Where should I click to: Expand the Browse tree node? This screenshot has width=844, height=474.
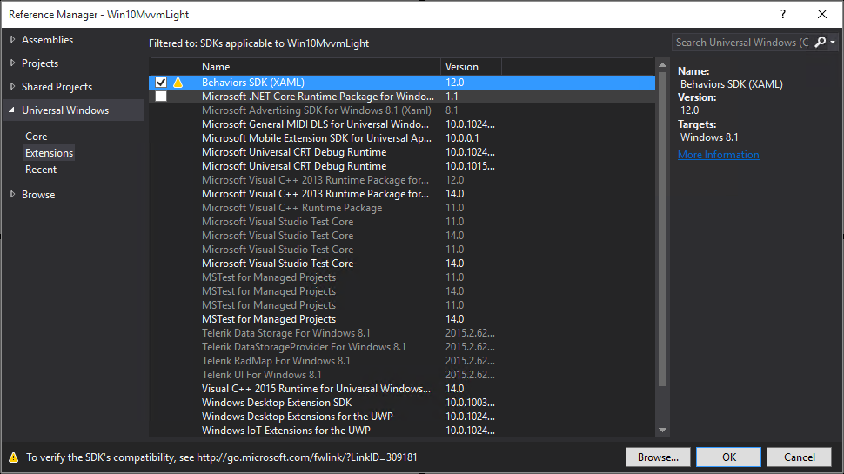(x=12, y=194)
